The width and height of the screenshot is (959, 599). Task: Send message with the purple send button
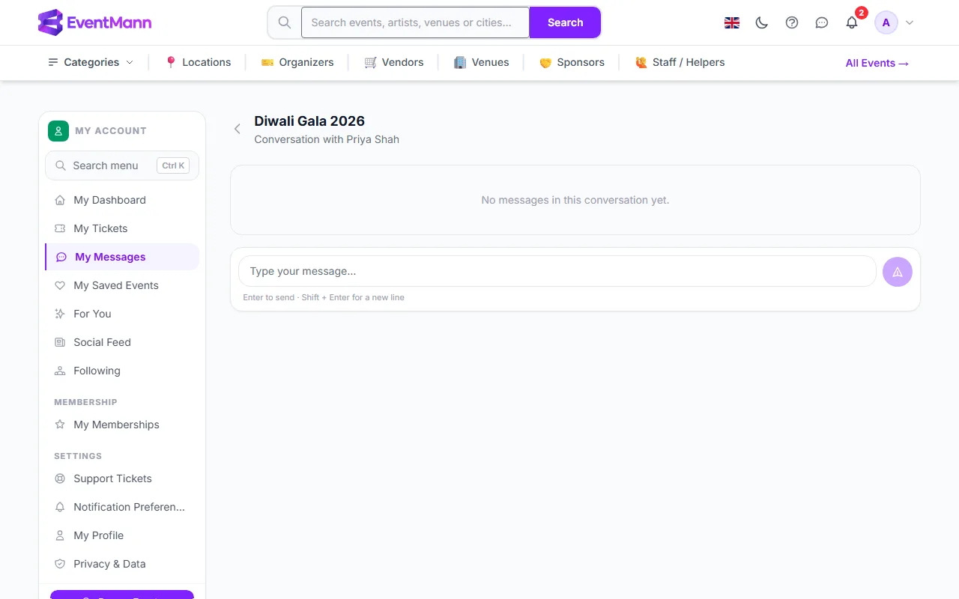point(898,272)
